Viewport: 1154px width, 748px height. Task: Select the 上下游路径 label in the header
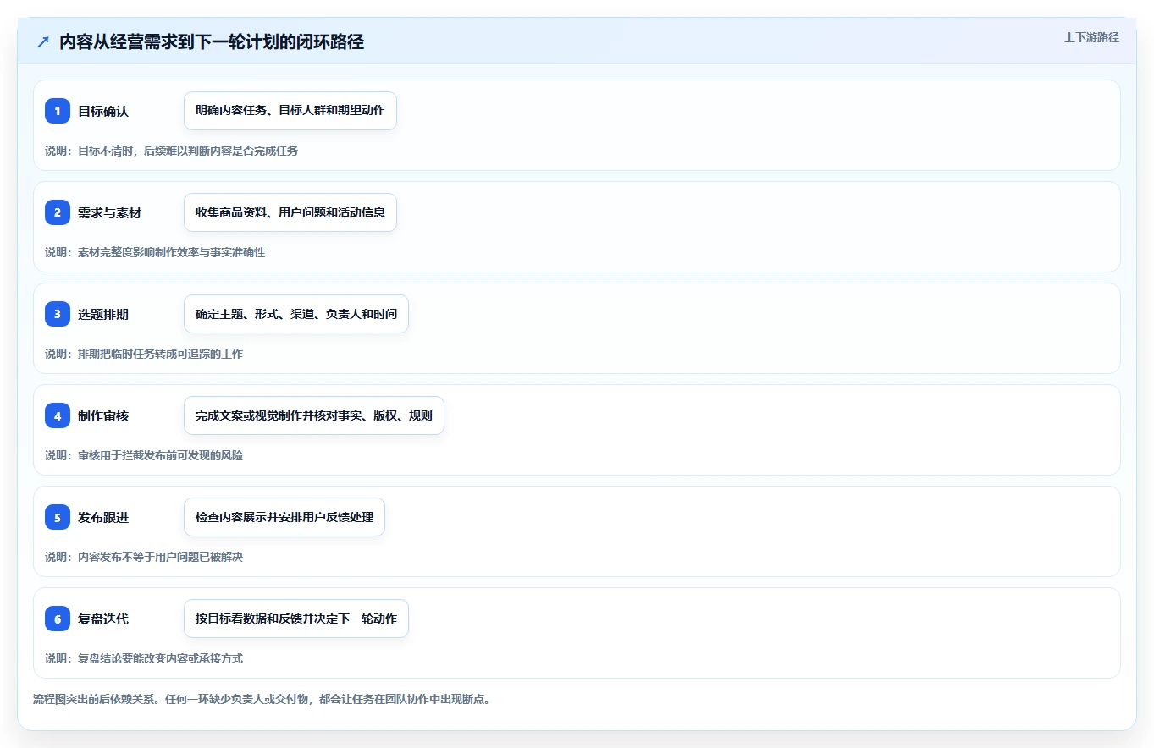pos(1091,37)
